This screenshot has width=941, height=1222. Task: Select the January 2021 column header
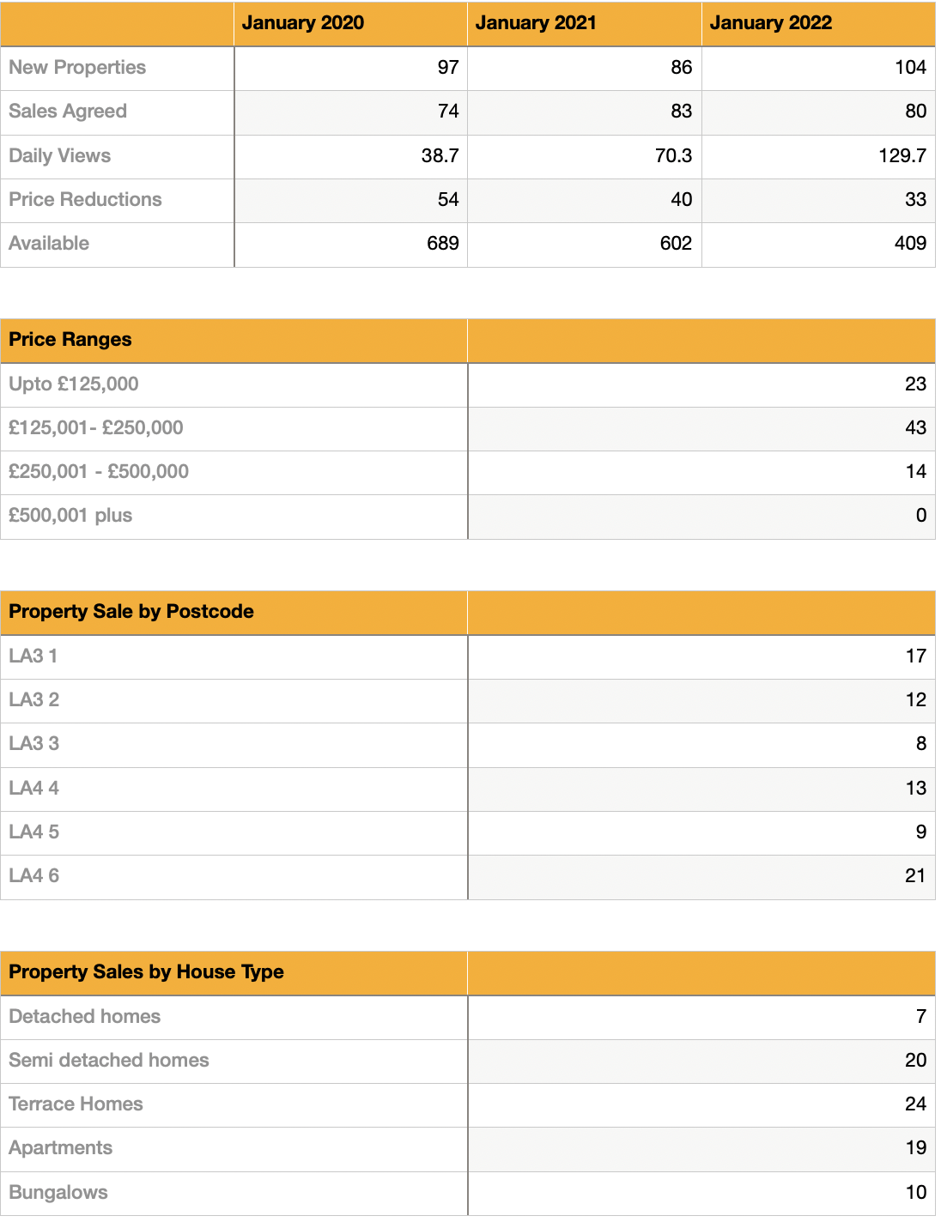[536, 23]
